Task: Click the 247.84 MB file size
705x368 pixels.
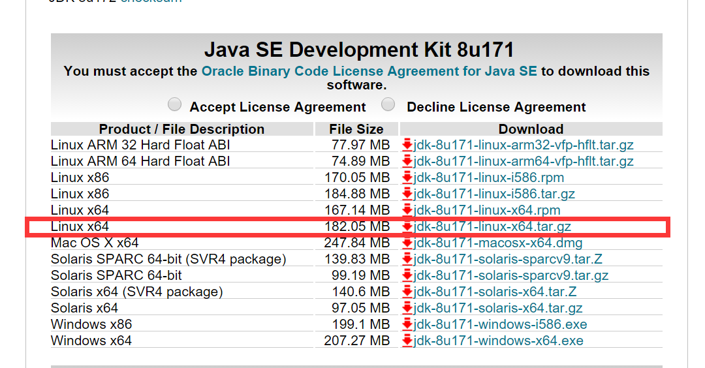Action: (x=357, y=243)
